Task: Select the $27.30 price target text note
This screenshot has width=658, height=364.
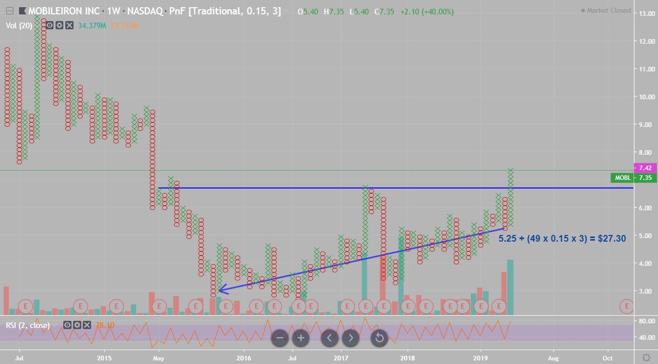Action: (562, 239)
